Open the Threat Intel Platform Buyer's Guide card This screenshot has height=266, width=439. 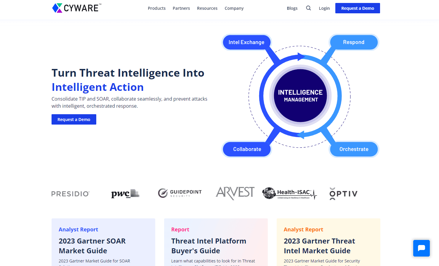tap(216, 242)
